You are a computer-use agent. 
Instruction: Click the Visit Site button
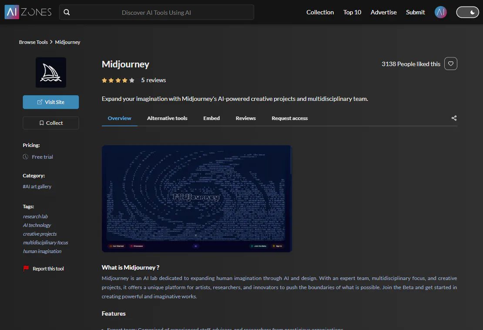click(51, 102)
